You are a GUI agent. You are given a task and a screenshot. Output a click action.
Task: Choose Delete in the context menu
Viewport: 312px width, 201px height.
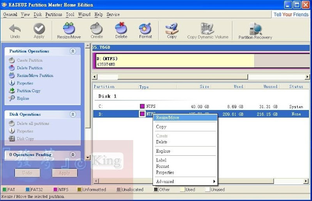[x=185, y=142]
